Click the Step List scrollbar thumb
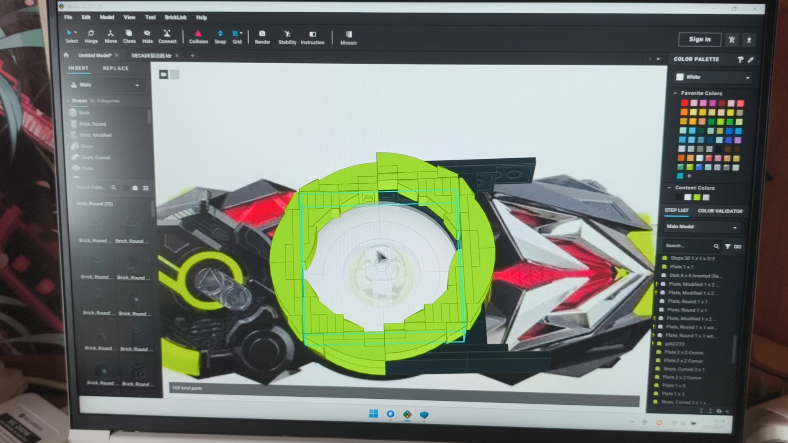Screen dimensions: 788x443 pos(735,349)
